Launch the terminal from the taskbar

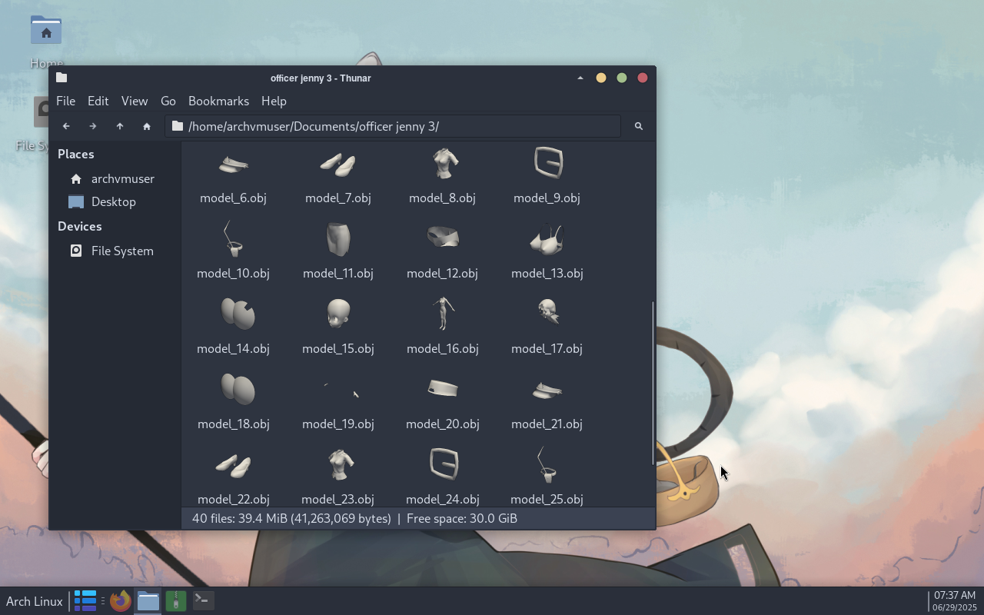pyautogui.click(x=203, y=600)
